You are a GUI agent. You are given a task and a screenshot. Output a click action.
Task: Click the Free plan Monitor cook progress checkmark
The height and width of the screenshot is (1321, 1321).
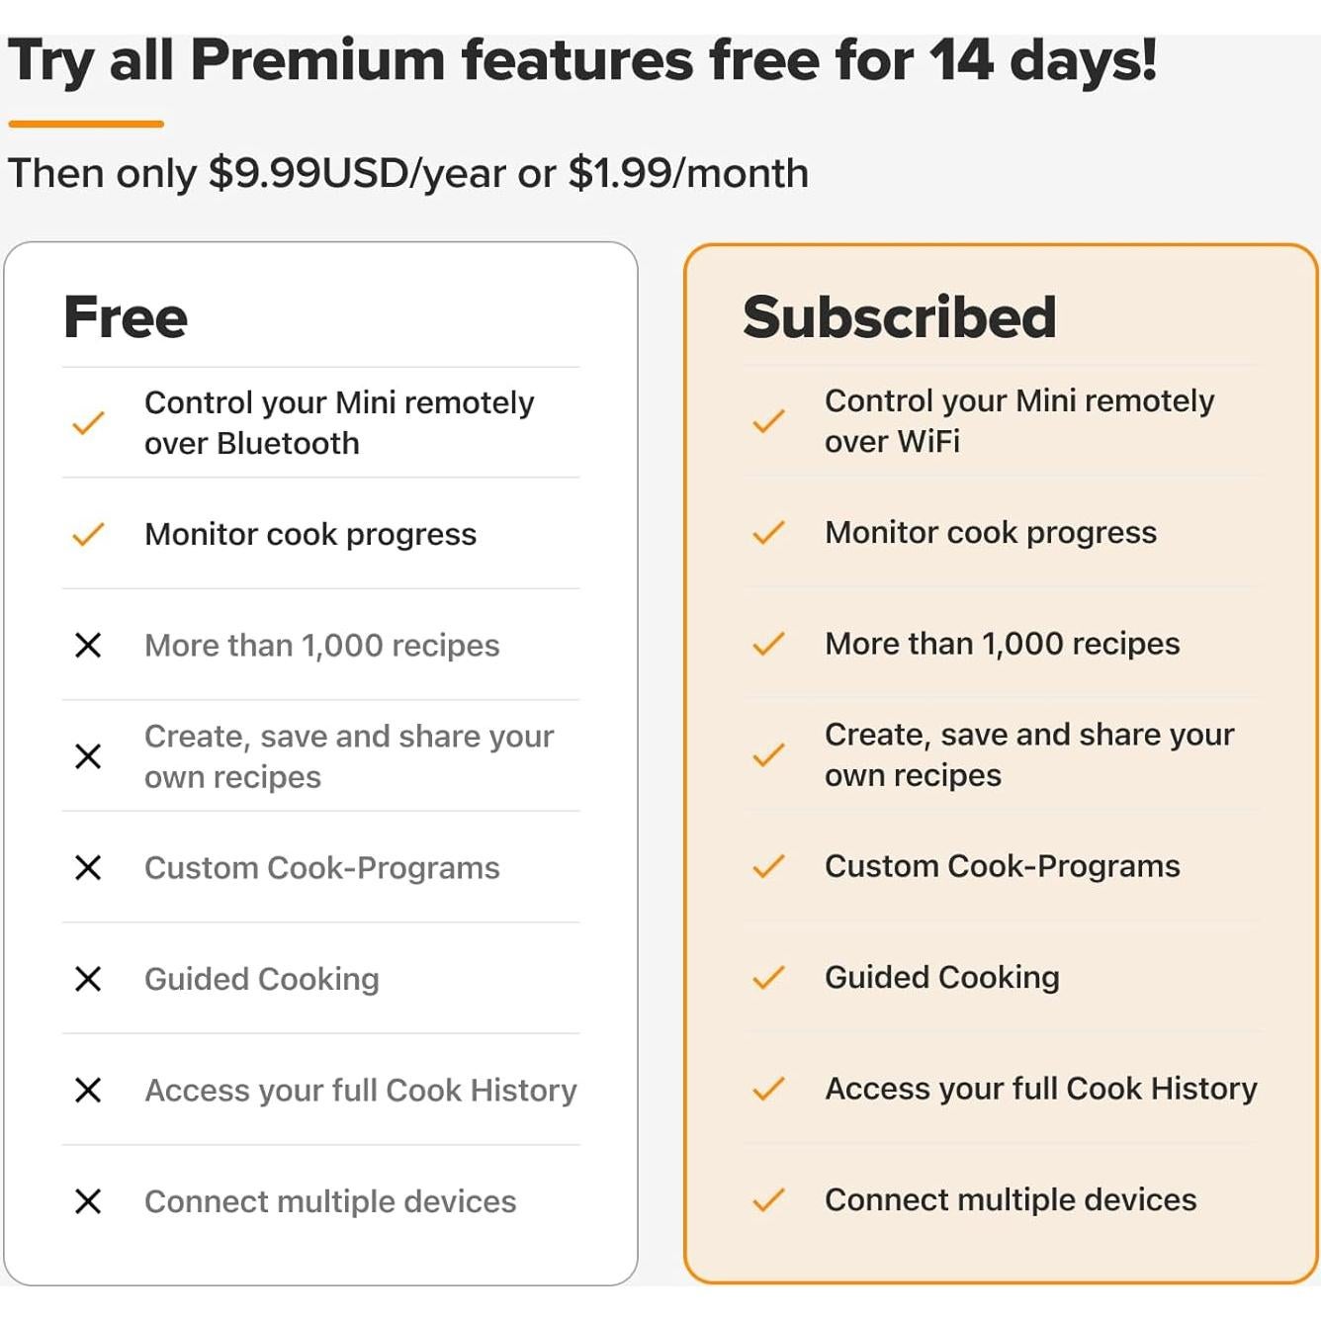pyautogui.click(x=88, y=535)
